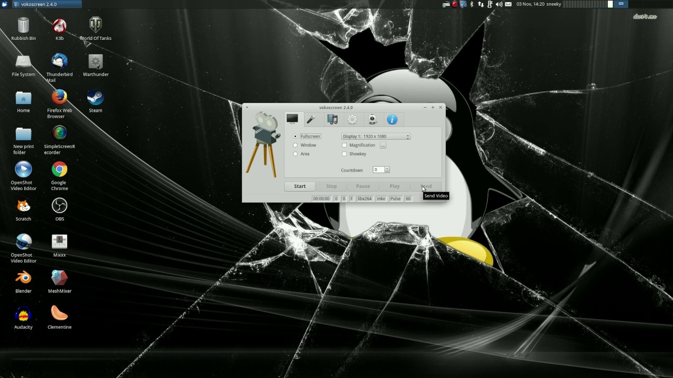Open the volume speaker tray icon

498,4
